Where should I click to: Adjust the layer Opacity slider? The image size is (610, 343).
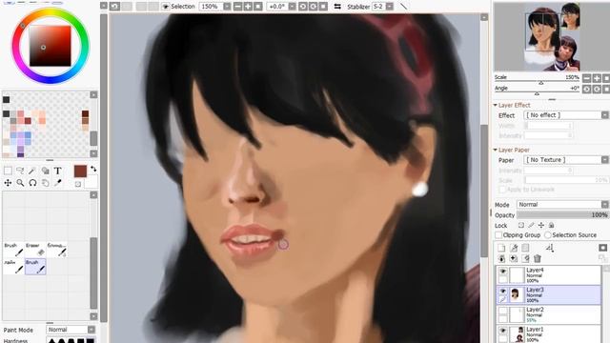tap(562, 214)
